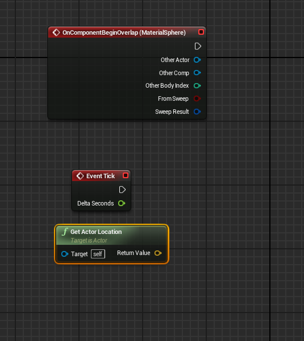Click the Other Body Index pin

(197, 86)
